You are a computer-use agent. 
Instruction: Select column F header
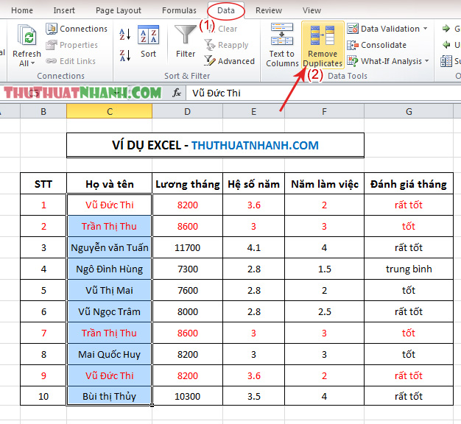(x=324, y=111)
